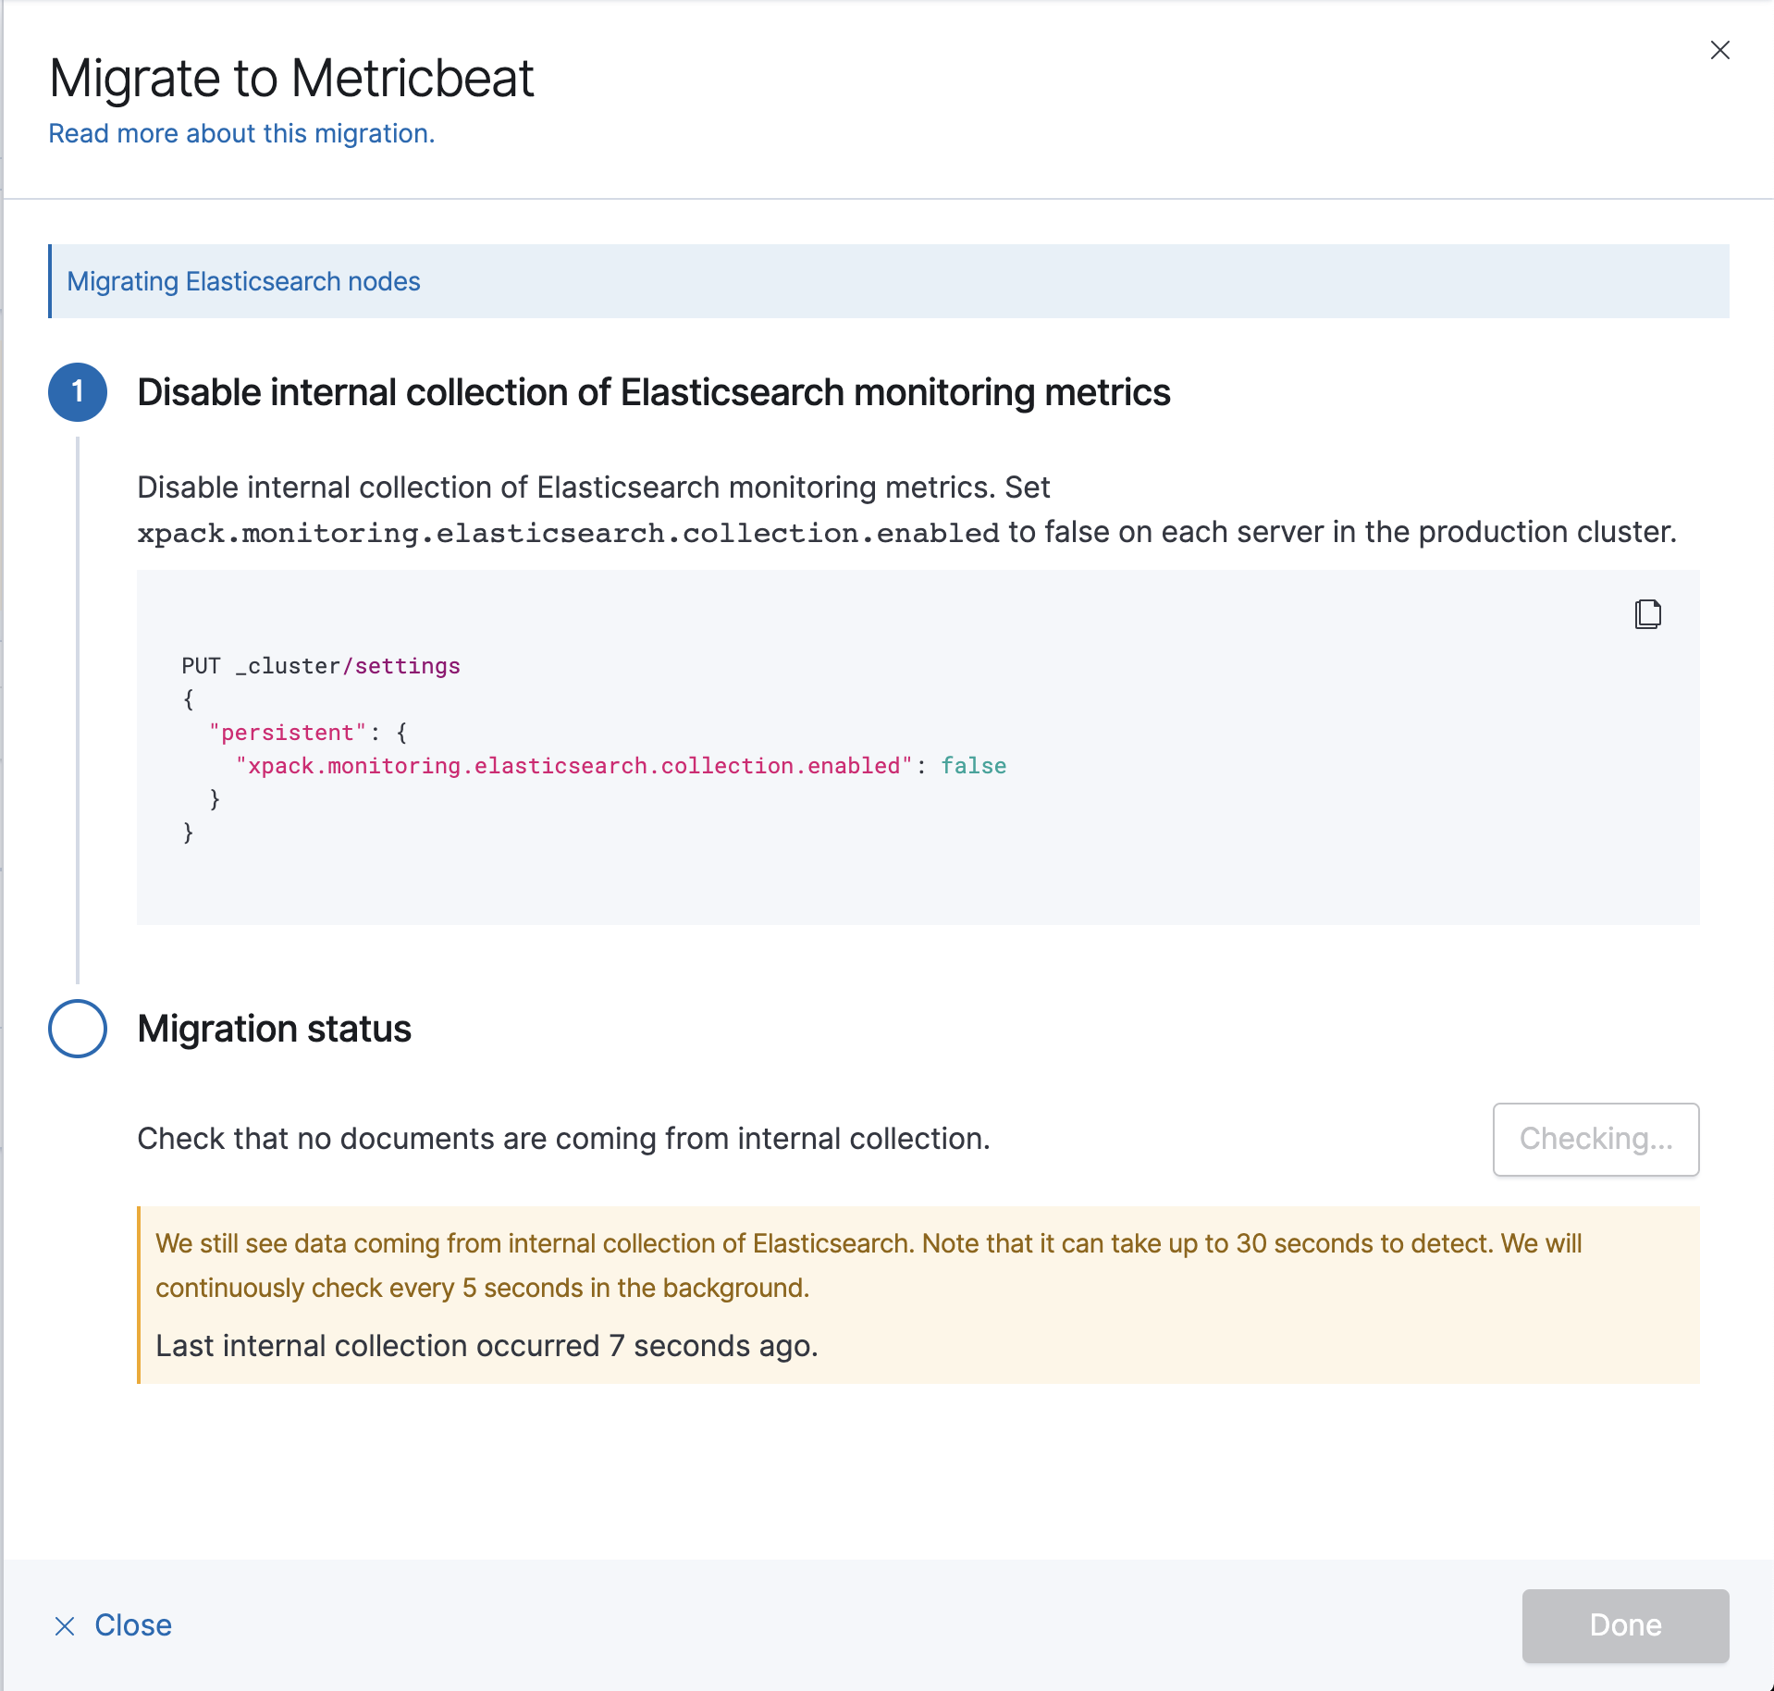1774x1691 pixels.
Task: Click the warning message about internal collection data
Action: pyautogui.click(x=869, y=1265)
